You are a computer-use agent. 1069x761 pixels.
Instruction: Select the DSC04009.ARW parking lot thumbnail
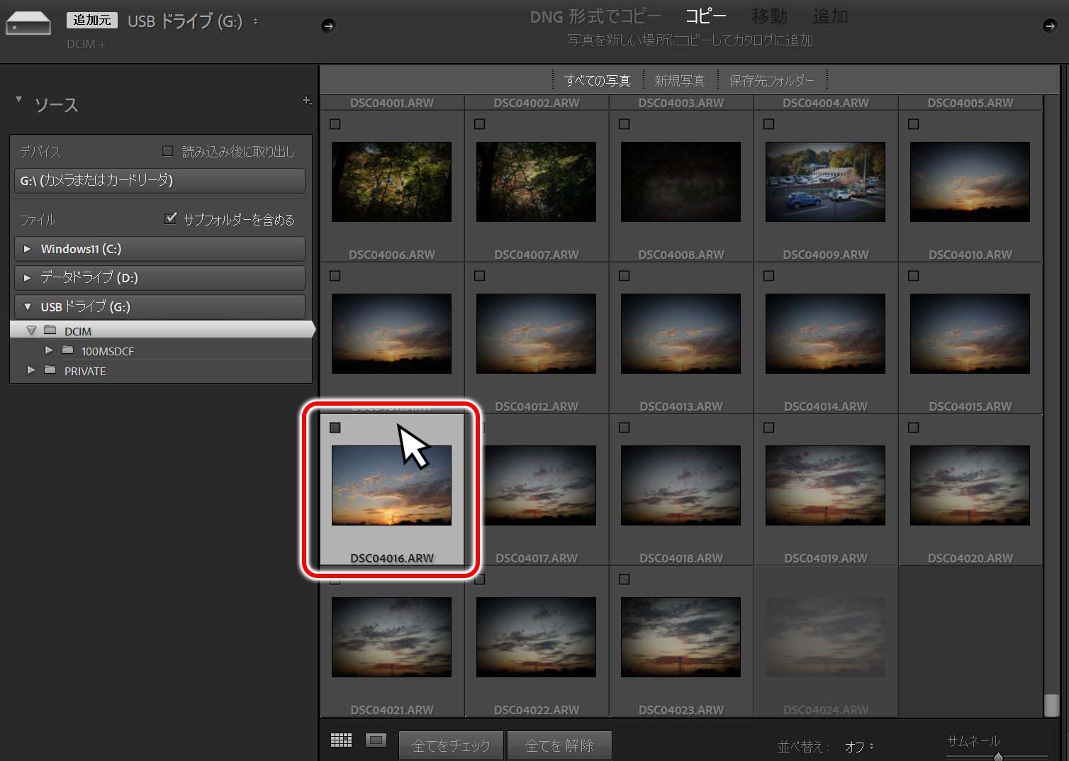(825, 182)
